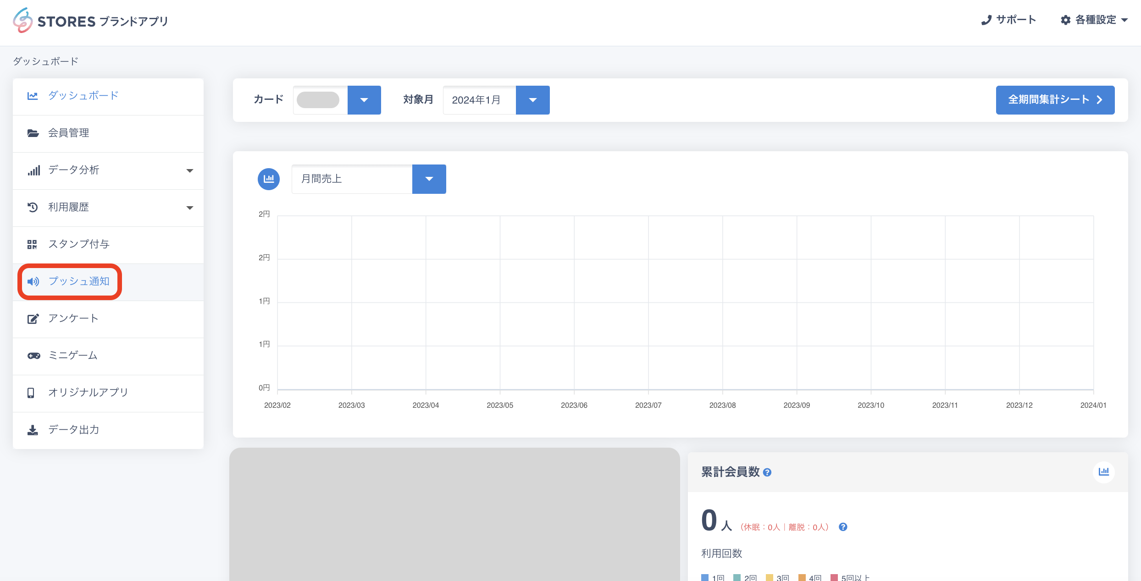
Task: Click the ダッシュボード breadcrumb text
Action: pos(46,61)
